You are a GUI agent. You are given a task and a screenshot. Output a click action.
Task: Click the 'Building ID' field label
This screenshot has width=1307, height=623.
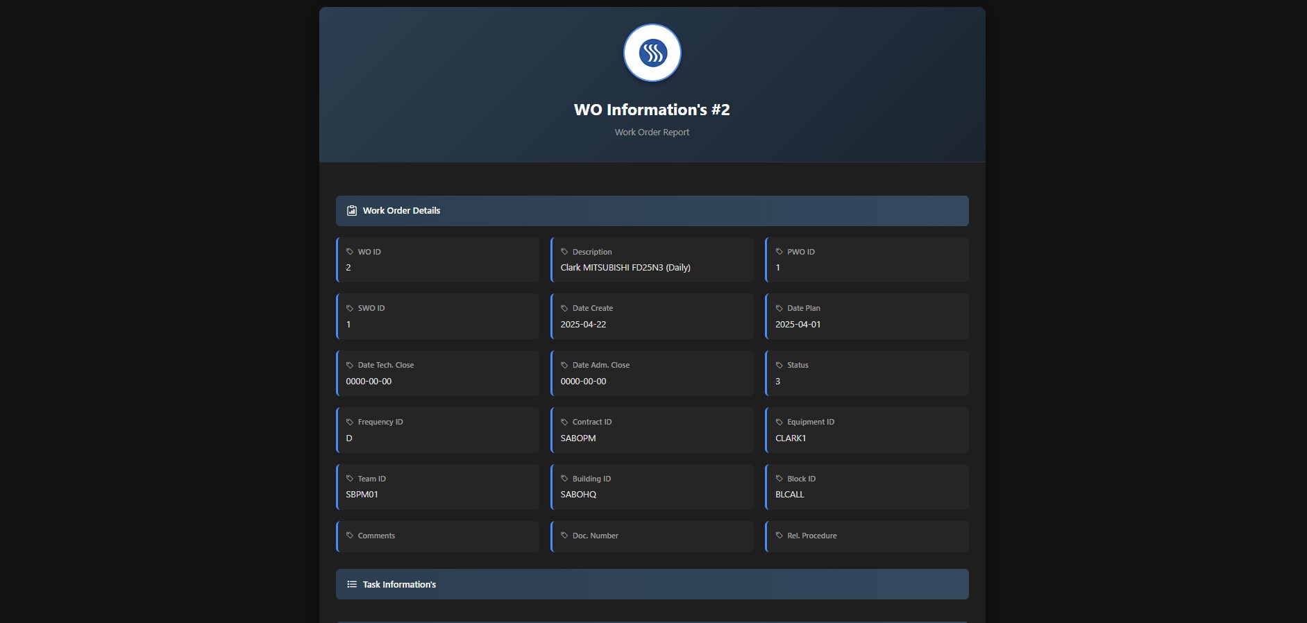591,479
